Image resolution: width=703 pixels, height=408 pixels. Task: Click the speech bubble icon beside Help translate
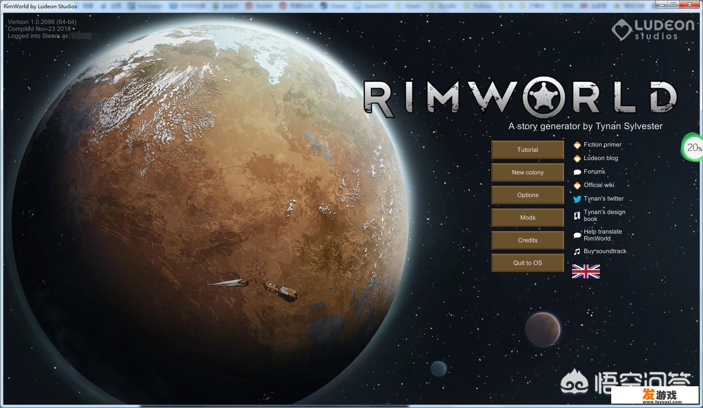click(x=577, y=235)
